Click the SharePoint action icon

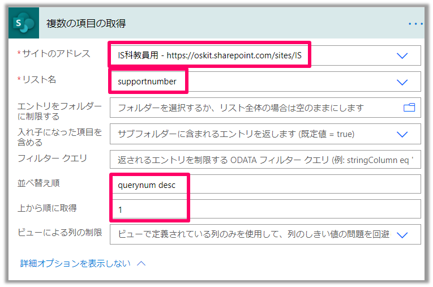(24, 23)
